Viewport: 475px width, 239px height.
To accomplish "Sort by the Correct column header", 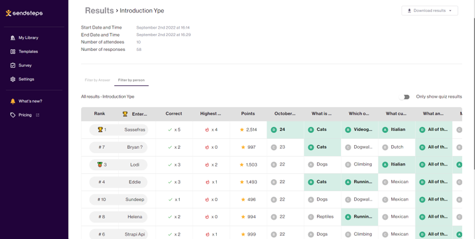I will pyautogui.click(x=174, y=113).
